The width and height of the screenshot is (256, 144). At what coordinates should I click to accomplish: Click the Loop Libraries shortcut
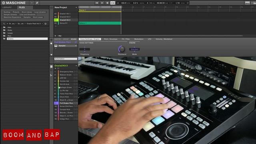[x=40, y=12]
